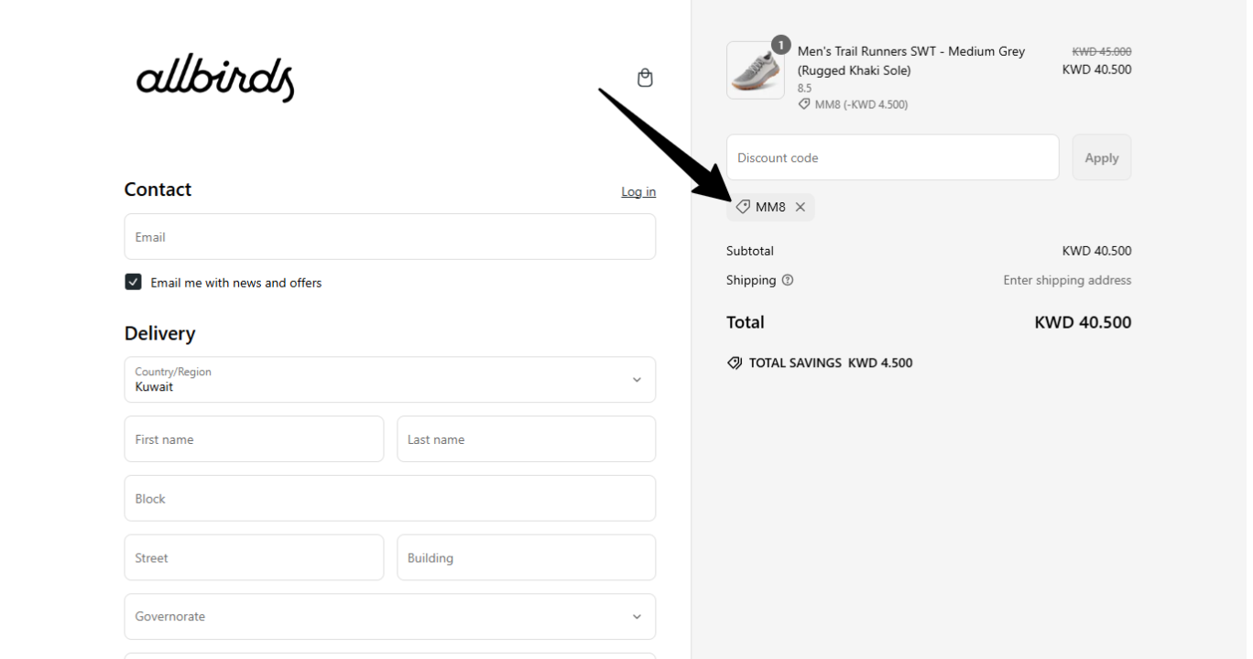Click the Building input field
This screenshot has width=1253, height=659.
click(527, 557)
